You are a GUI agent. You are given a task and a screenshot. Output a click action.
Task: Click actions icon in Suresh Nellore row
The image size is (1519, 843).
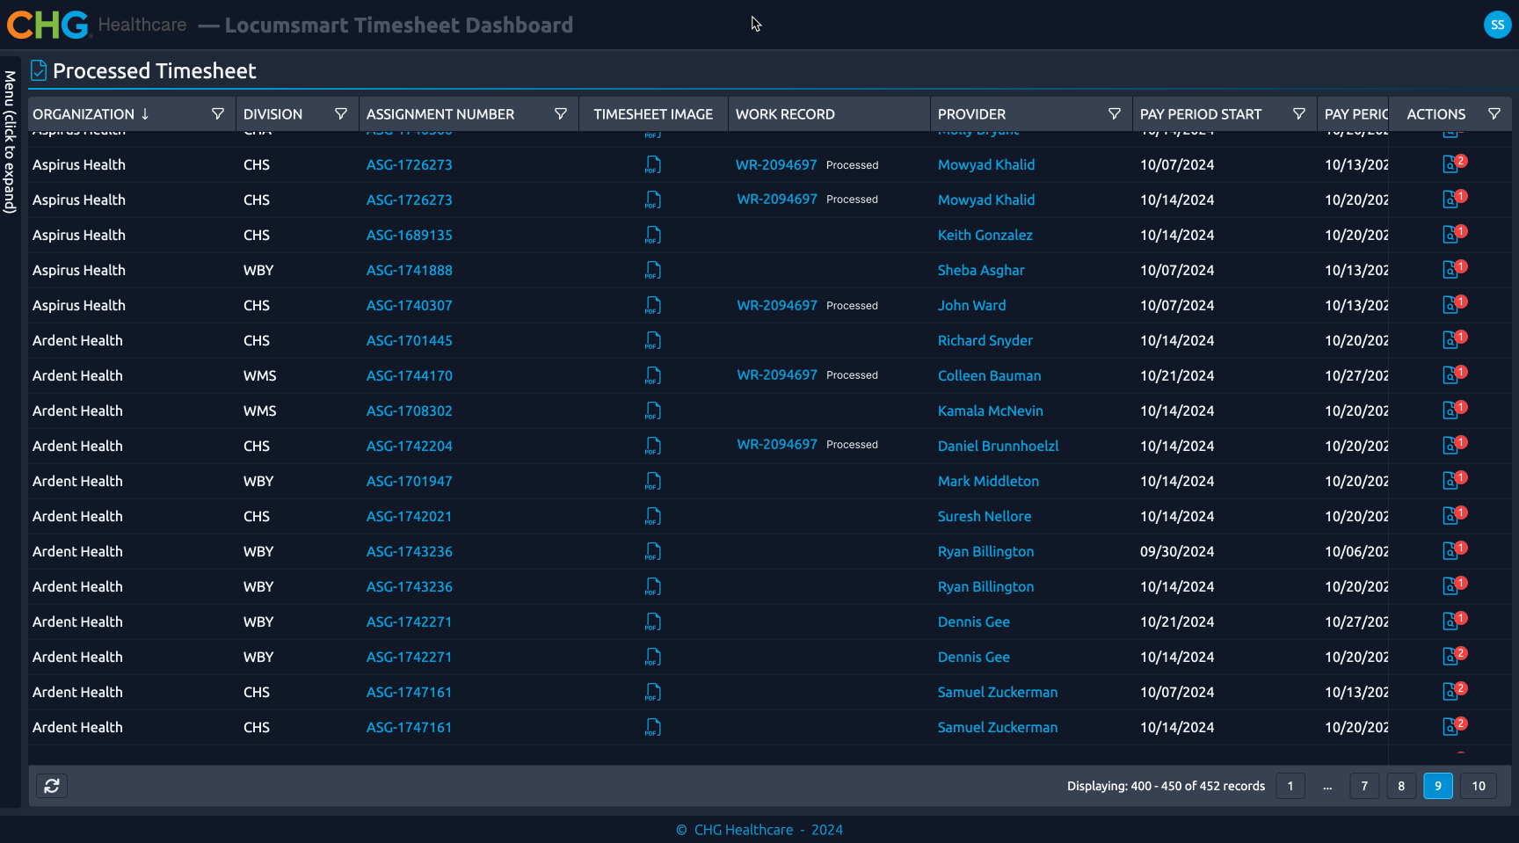[1450, 516]
